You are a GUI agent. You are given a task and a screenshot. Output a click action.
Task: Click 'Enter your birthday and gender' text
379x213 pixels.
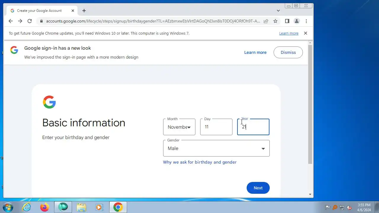click(76, 137)
